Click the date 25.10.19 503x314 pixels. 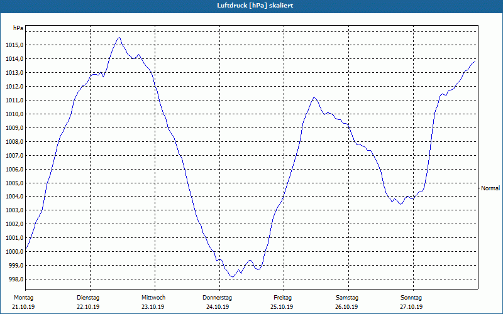point(282,307)
